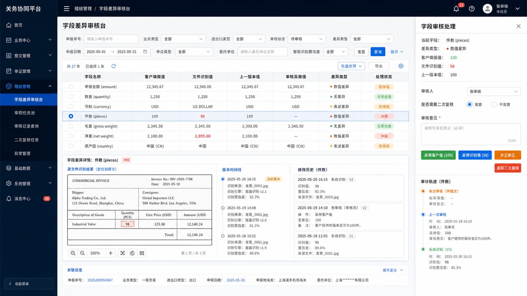Open 审核记录查询 menu item
Viewport: 527px width, 296px height.
[28, 126]
